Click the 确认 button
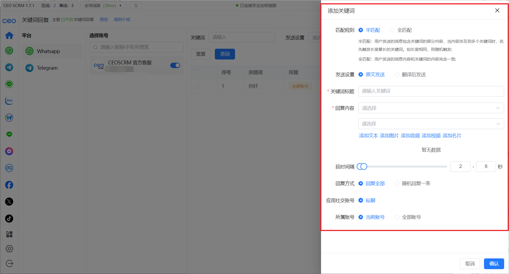This screenshot has height=274, width=509. [x=494, y=264]
